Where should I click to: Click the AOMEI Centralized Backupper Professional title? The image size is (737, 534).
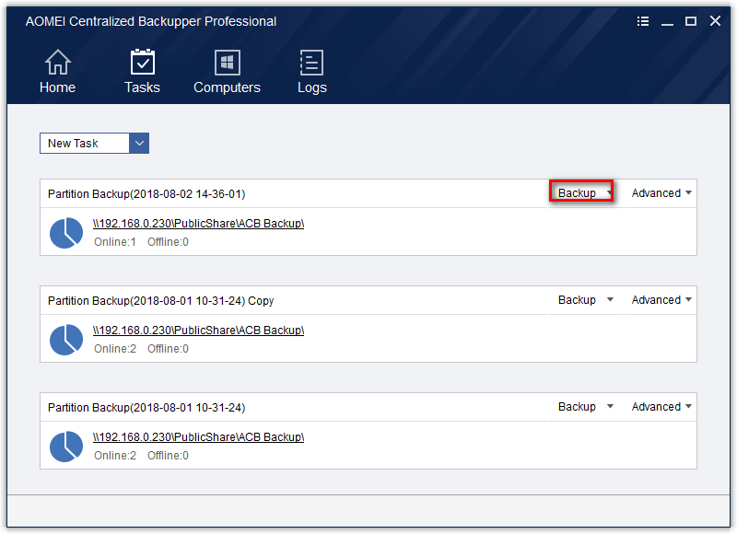151,21
